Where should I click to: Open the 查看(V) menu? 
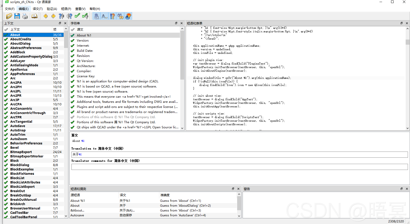click(x=80, y=9)
